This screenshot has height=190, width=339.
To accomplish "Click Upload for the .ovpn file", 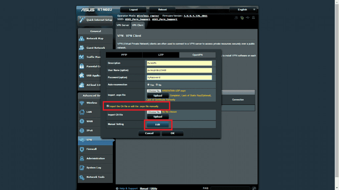I will [x=158, y=96].
